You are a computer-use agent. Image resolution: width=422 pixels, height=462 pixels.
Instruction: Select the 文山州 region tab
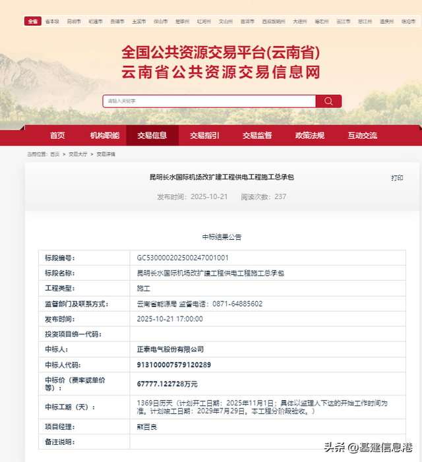click(226, 22)
